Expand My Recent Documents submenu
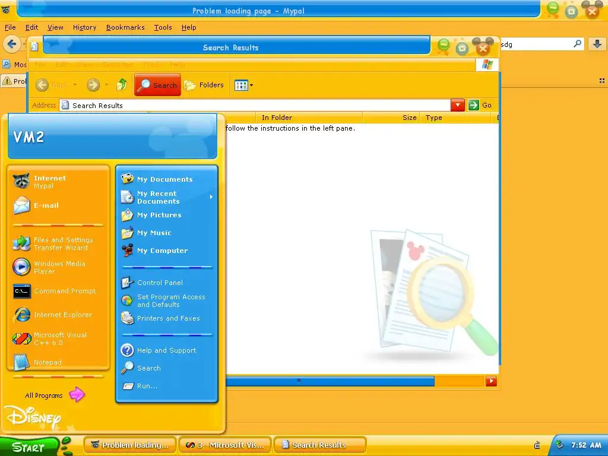Viewport: 608px width, 456px height. click(167, 197)
